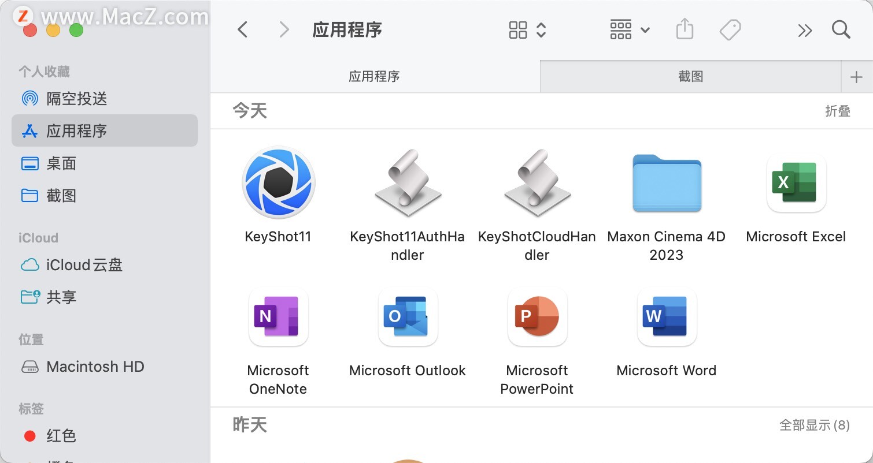The image size is (873, 463).
Task: Open the search magnifier
Action: point(841,29)
